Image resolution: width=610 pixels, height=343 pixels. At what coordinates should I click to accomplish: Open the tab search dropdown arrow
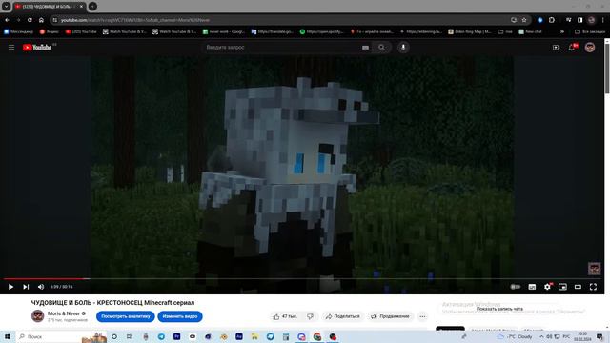(7, 7)
